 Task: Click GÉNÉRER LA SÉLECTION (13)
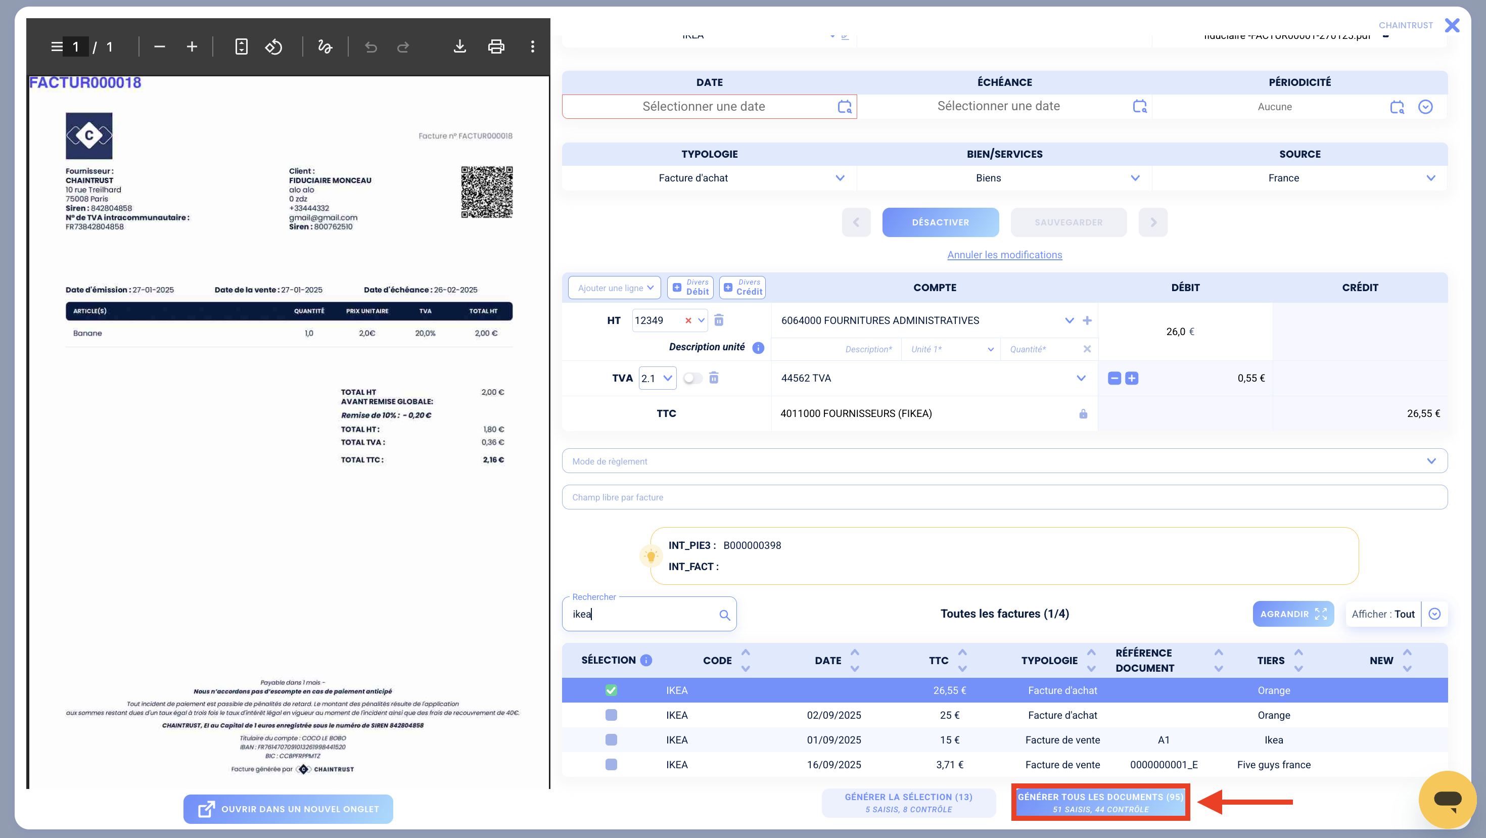coord(909,803)
